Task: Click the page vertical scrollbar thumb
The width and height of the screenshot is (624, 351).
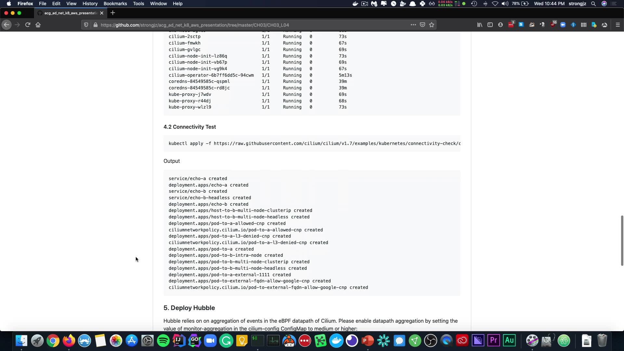Action: click(x=622, y=240)
